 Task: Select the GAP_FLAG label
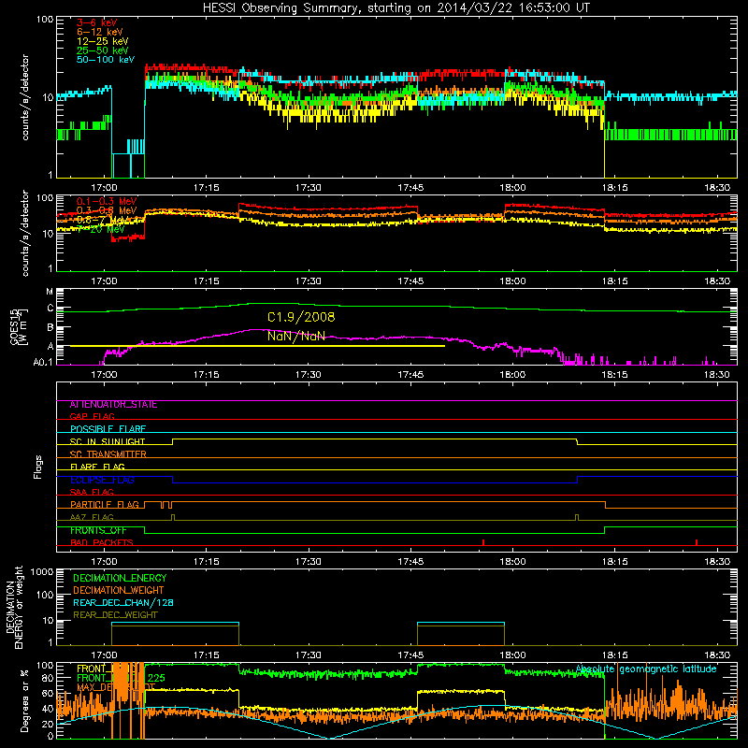[92, 417]
